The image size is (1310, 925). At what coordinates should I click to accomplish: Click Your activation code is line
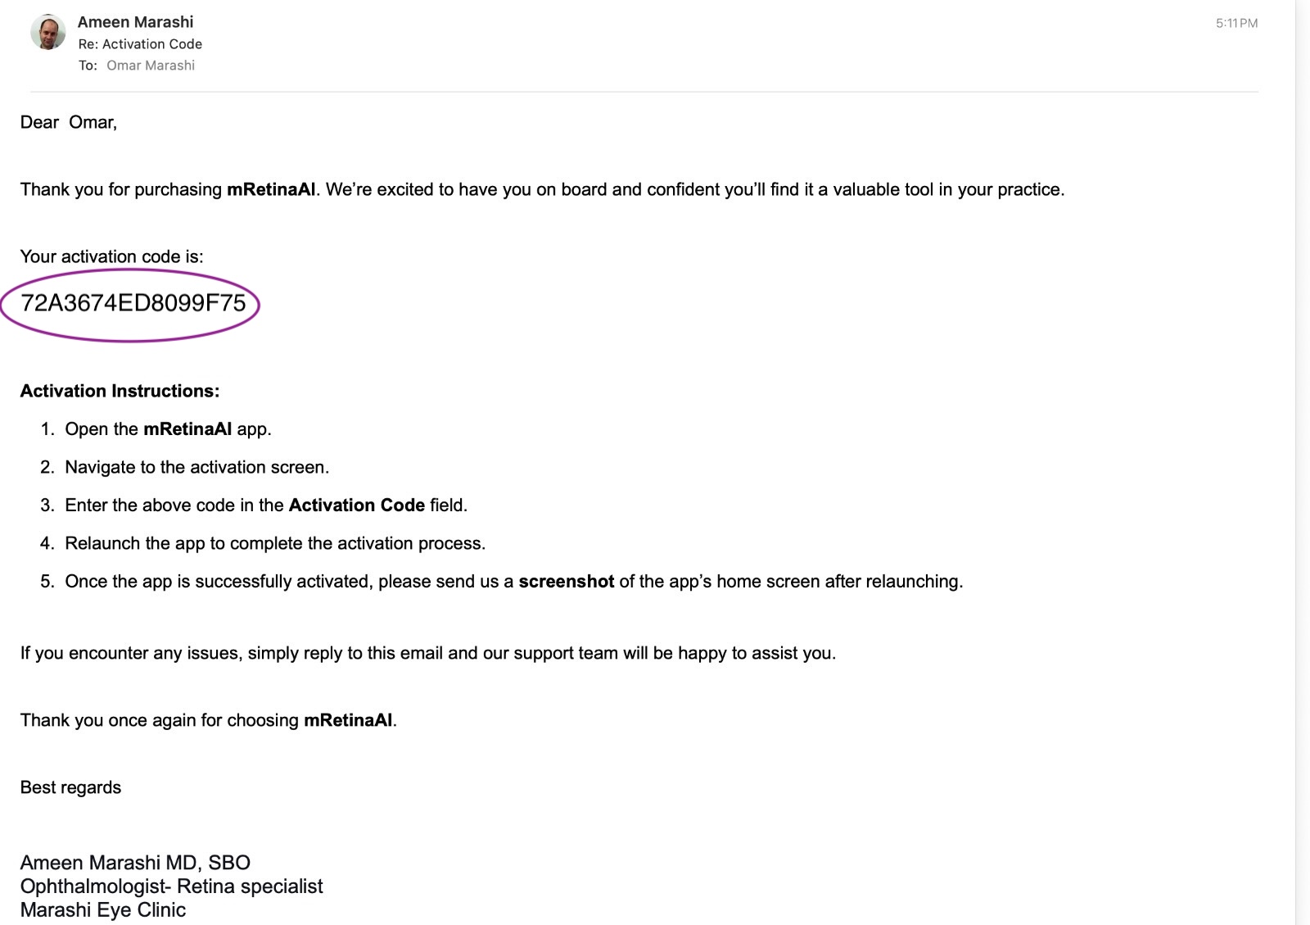114,256
